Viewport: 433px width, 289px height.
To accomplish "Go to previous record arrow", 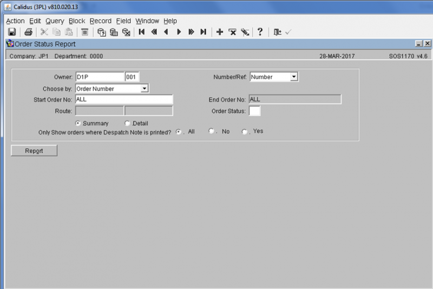I will (x=166, y=32).
